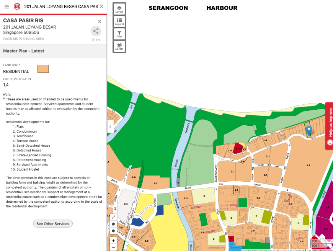Click the URA logo icon
333x251 pixels.
(17, 7)
